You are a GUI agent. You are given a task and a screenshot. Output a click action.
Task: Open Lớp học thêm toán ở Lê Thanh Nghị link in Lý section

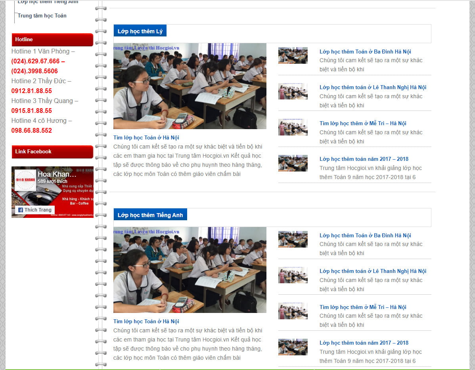(x=373, y=87)
